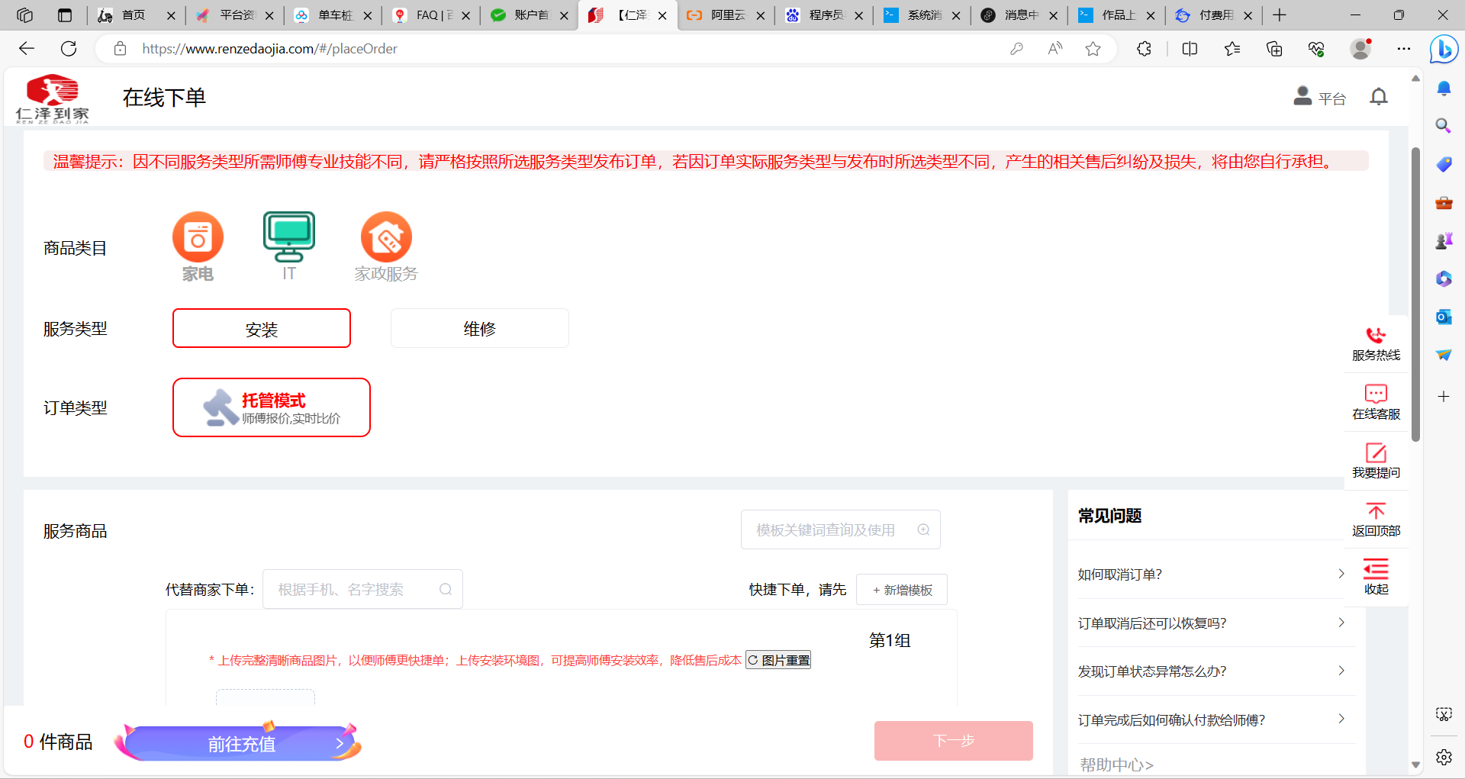Expand the 如何取消订单? FAQ entry
The width and height of the screenshot is (1465, 779).
[1211, 575]
